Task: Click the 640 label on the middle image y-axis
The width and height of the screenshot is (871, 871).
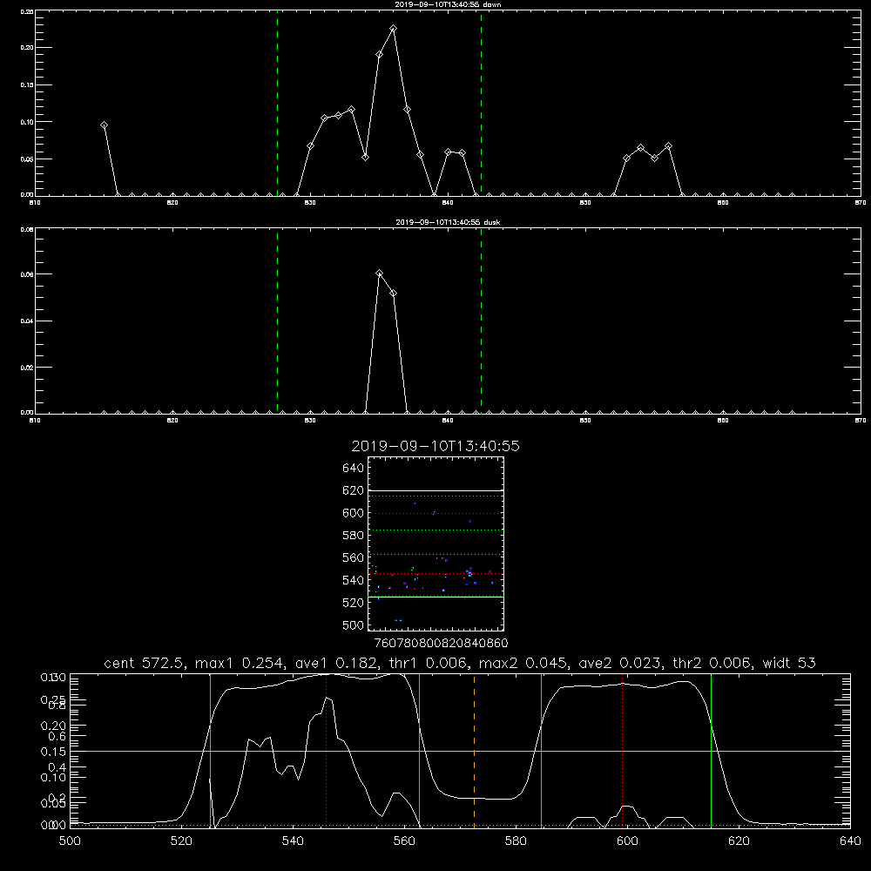Action: tap(354, 469)
